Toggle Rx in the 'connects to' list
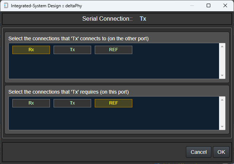The image size is (234, 164). point(31,50)
